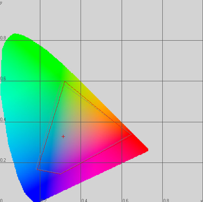
Task: Click the gray reference triangle's green vertex
Action: tap(61, 82)
